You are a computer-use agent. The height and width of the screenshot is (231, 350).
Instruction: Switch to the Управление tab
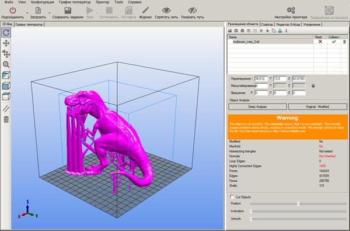(x=312, y=25)
